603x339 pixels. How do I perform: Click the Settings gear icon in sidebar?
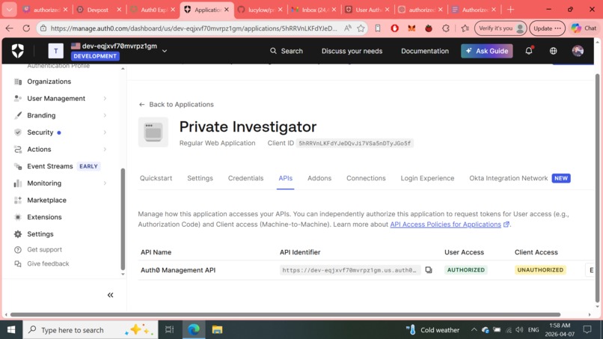pos(18,234)
